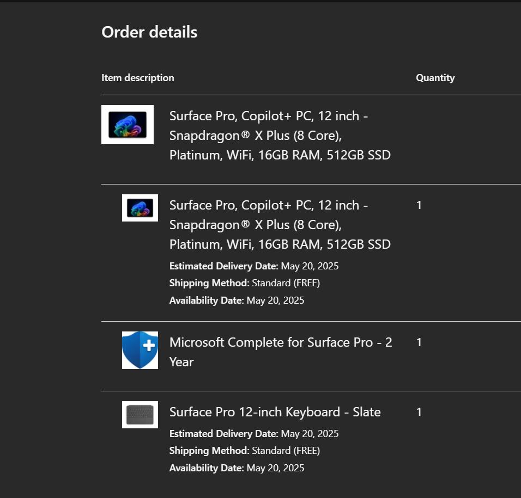521x498 pixels.
Task: Click quantity value for Microsoft Complete
Action: click(x=419, y=342)
